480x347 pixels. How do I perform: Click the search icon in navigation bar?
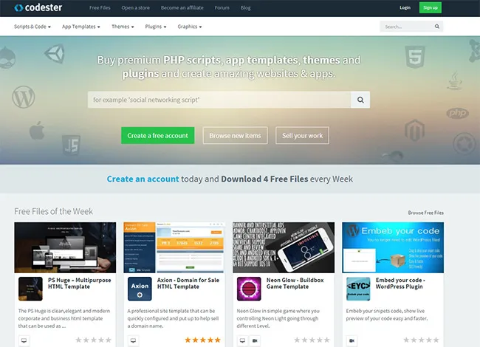tap(437, 27)
